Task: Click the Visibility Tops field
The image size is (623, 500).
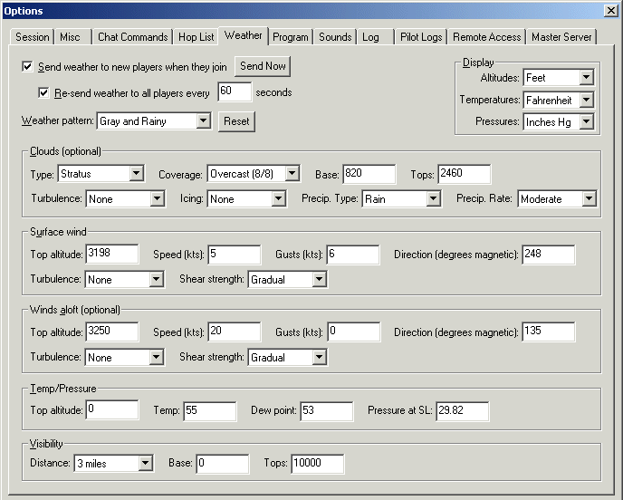Action: tap(318, 464)
